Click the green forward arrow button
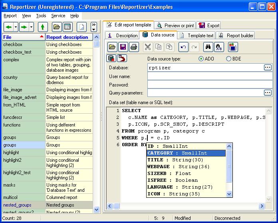The image size is (278, 223). 24,27
